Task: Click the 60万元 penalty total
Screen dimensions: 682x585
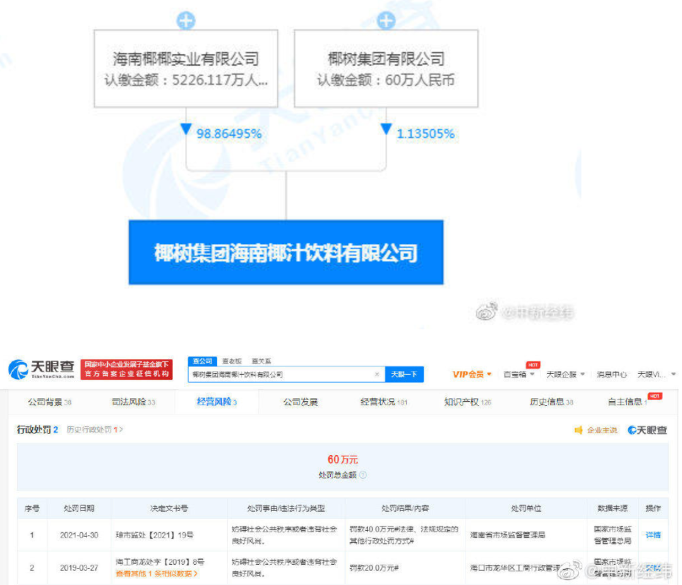Action: click(342, 460)
